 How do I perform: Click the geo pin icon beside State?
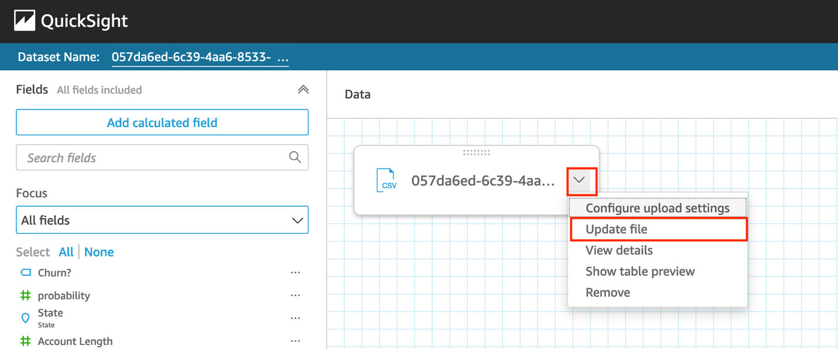(25, 318)
